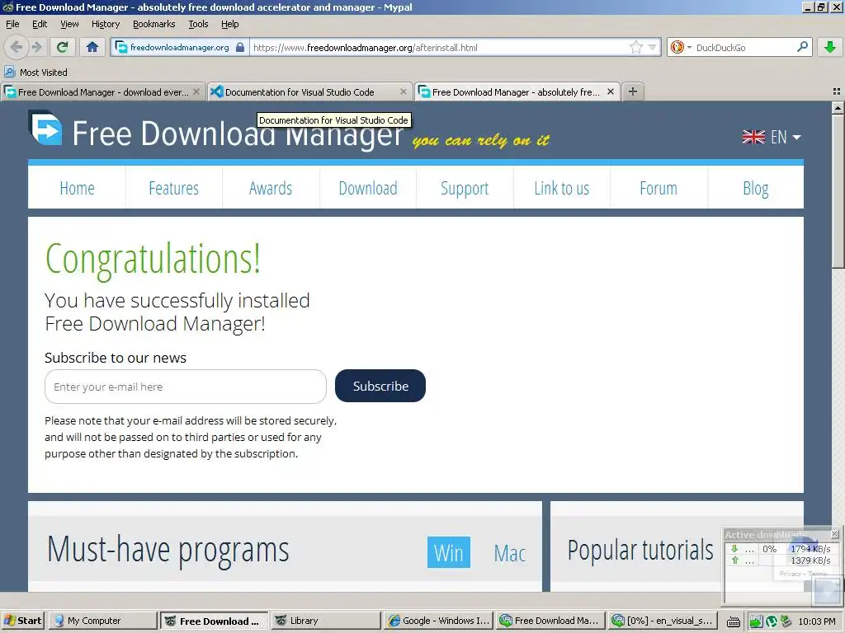Click the 1794 KB/s download speed text
This screenshot has height=633, width=845.
(x=810, y=549)
